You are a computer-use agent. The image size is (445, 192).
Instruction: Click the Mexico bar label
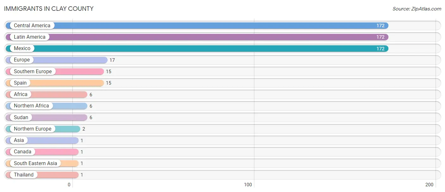[x=22, y=48]
